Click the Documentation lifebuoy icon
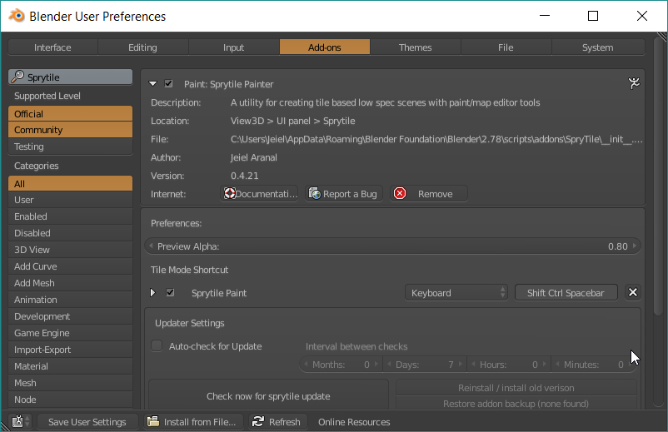 [x=230, y=194]
